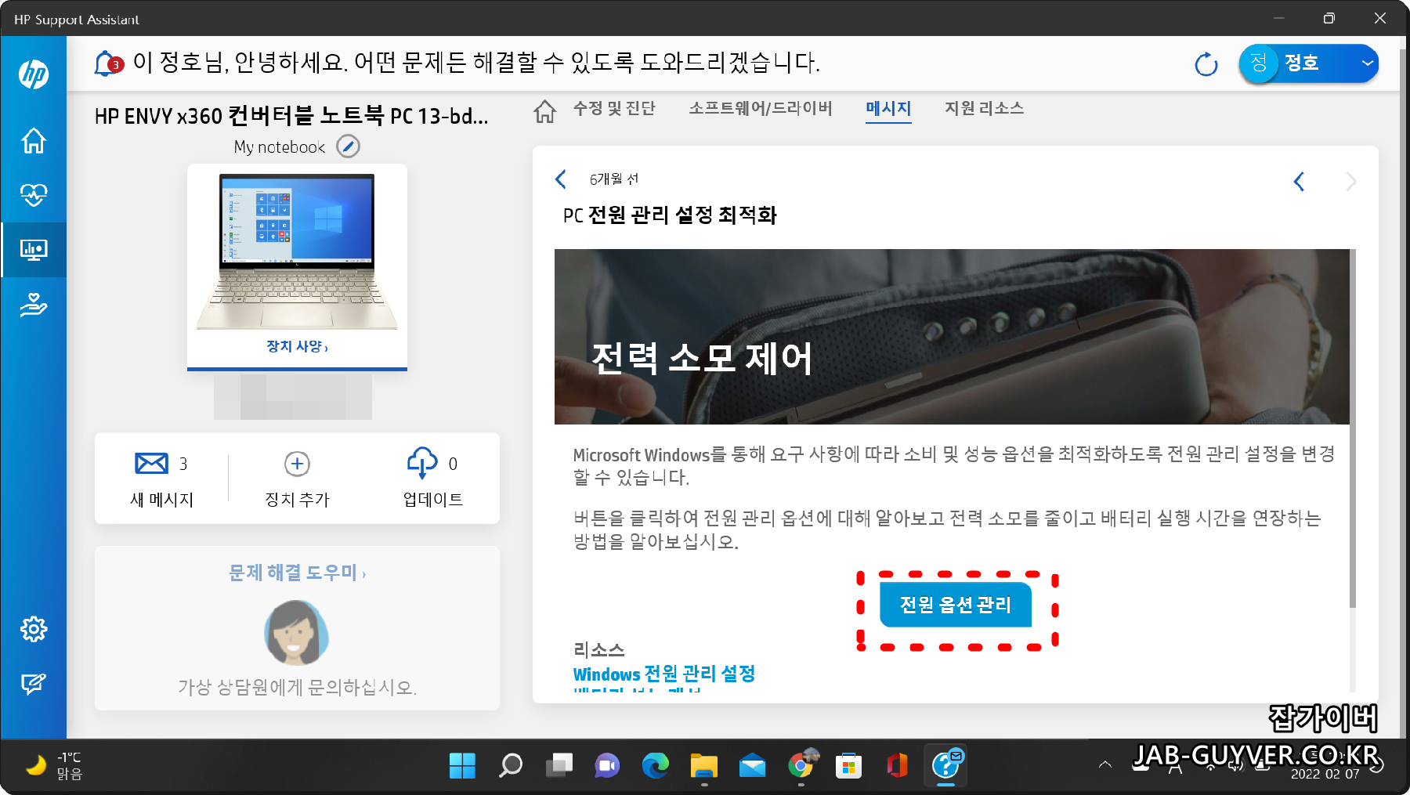Select the 메시지 tab

tap(888, 108)
